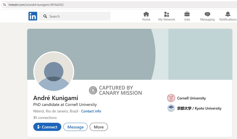Click the Cornell University seal icon
The image size is (237, 139).
[x=171, y=98]
